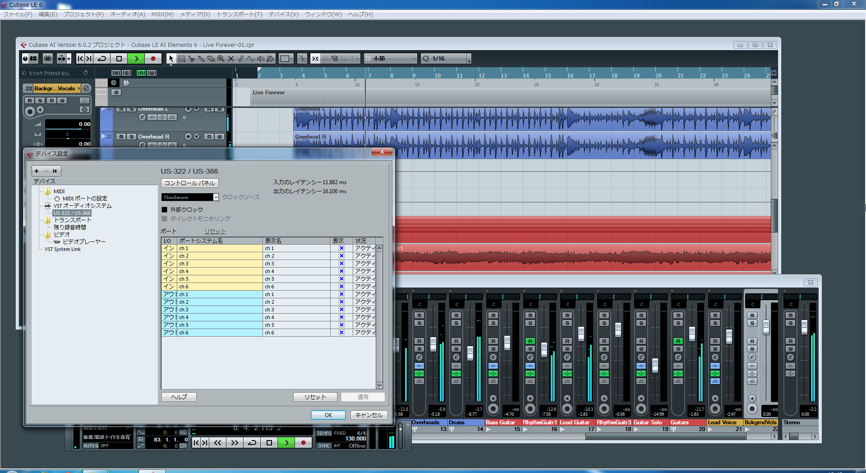Select US-322 / US-366 in device tree
The image size is (866, 473).
point(72,213)
